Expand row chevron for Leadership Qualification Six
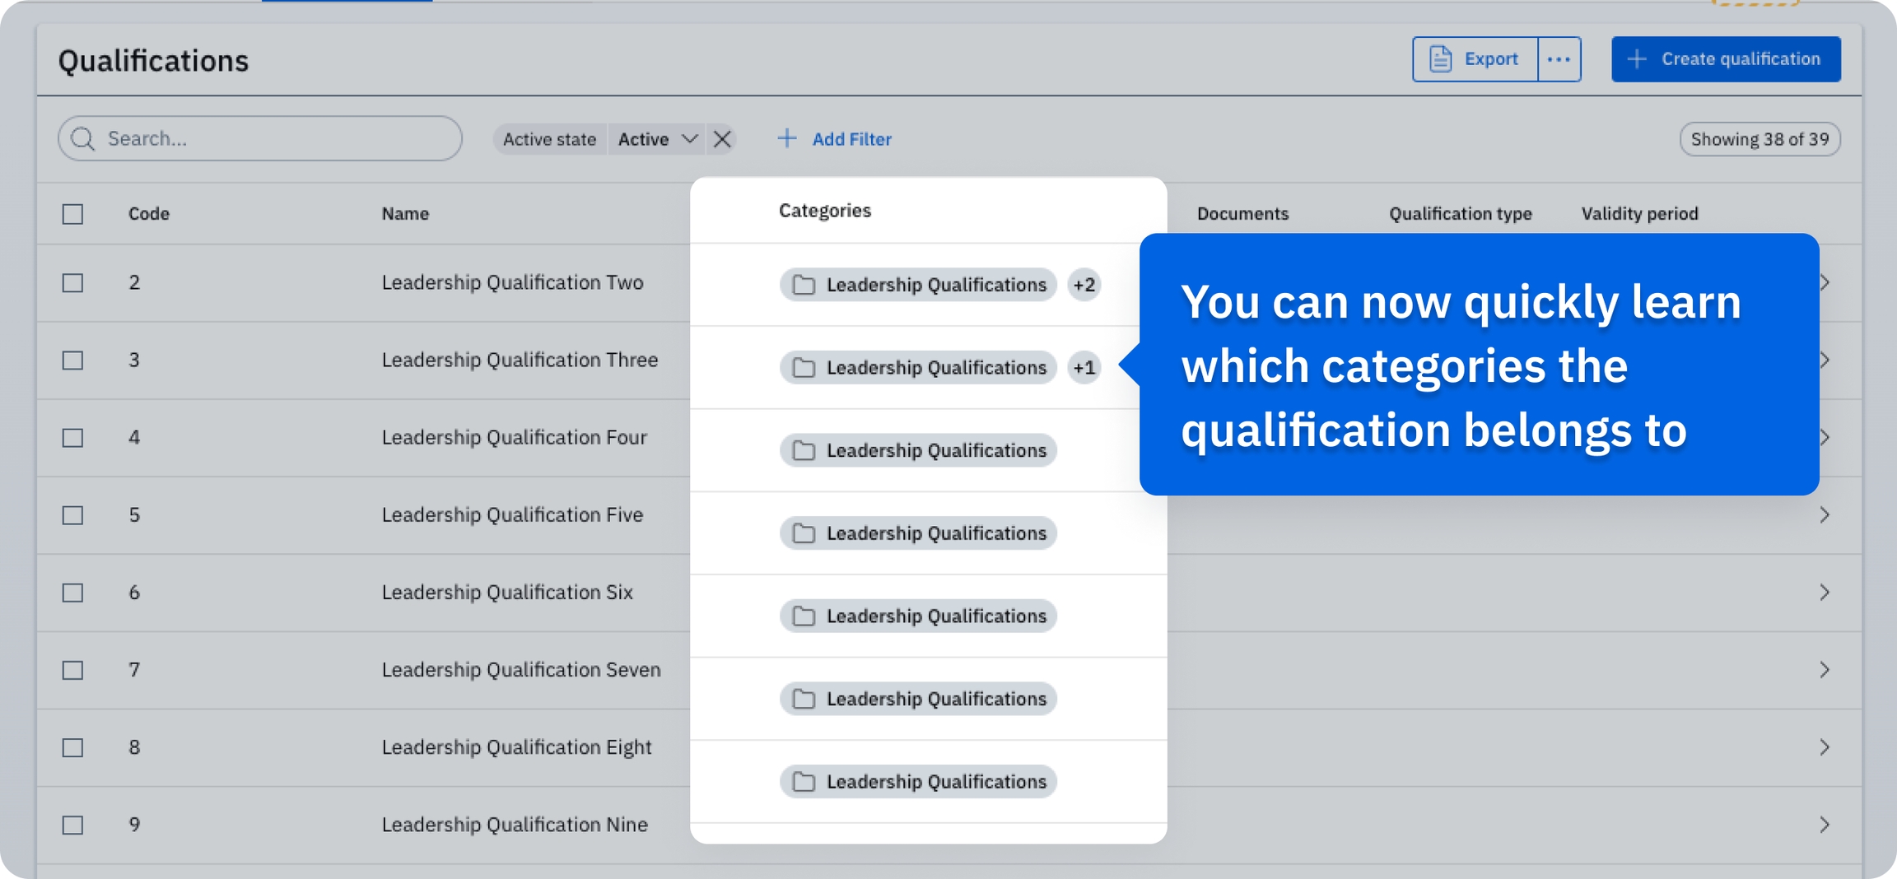Image resolution: width=1897 pixels, height=879 pixels. pyautogui.click(x=1825, y=593)
